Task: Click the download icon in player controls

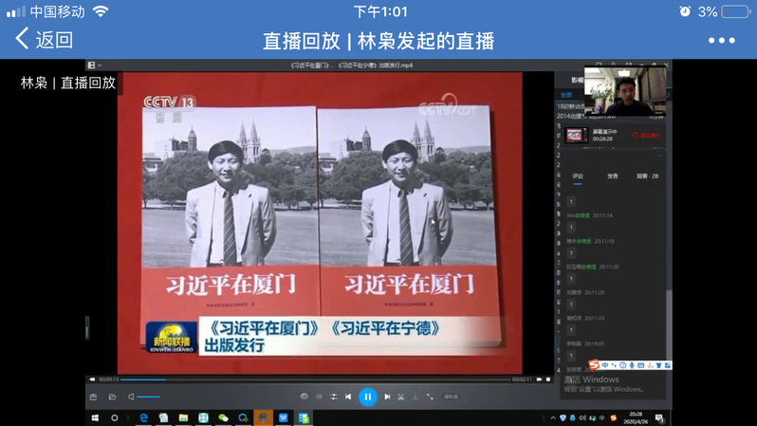Action: [415, 397]
